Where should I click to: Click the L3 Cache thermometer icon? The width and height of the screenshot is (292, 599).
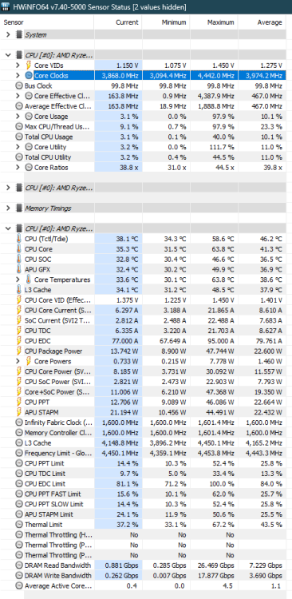click(19, 290)
